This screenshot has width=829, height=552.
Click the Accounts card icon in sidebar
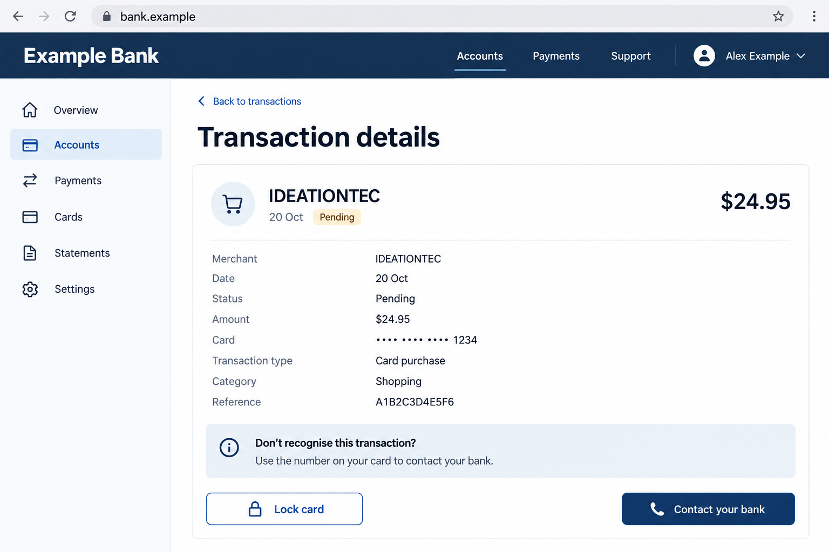coord(30,145)
